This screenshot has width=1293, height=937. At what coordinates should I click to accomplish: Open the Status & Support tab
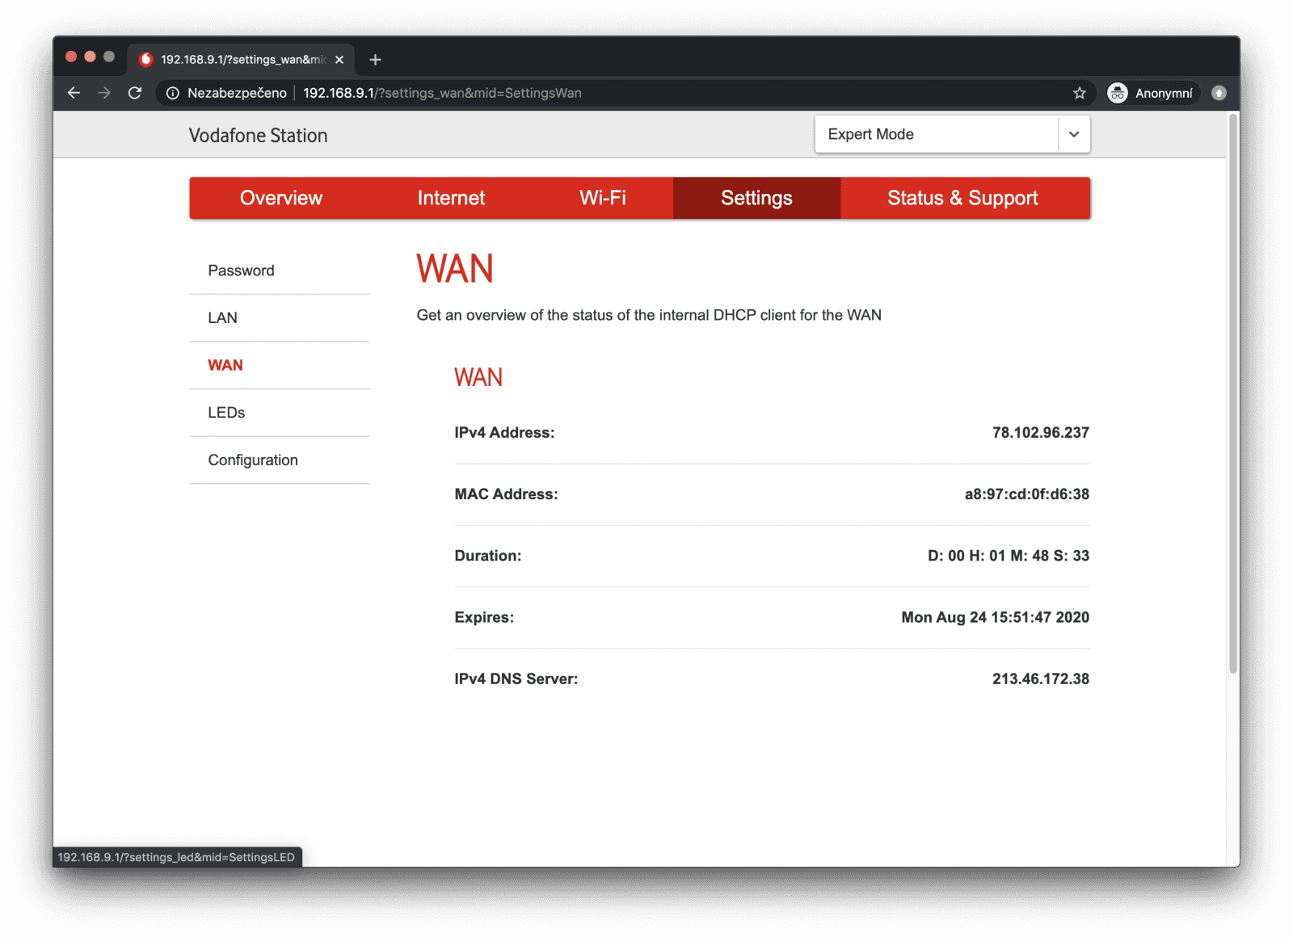click(962, 198)
